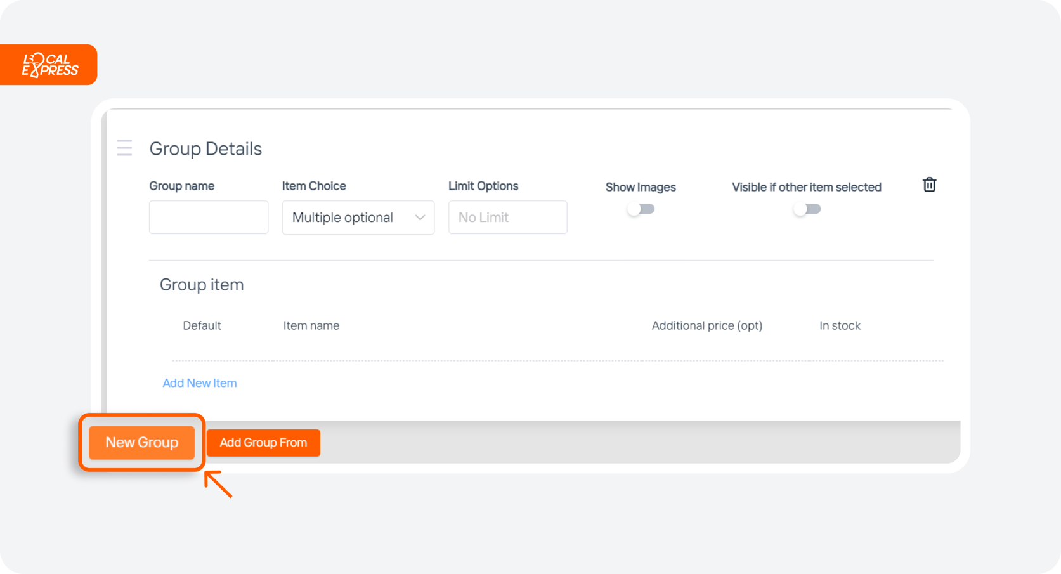Click the Group item section title
This screenshot has width=1061, height=574.
202,284
